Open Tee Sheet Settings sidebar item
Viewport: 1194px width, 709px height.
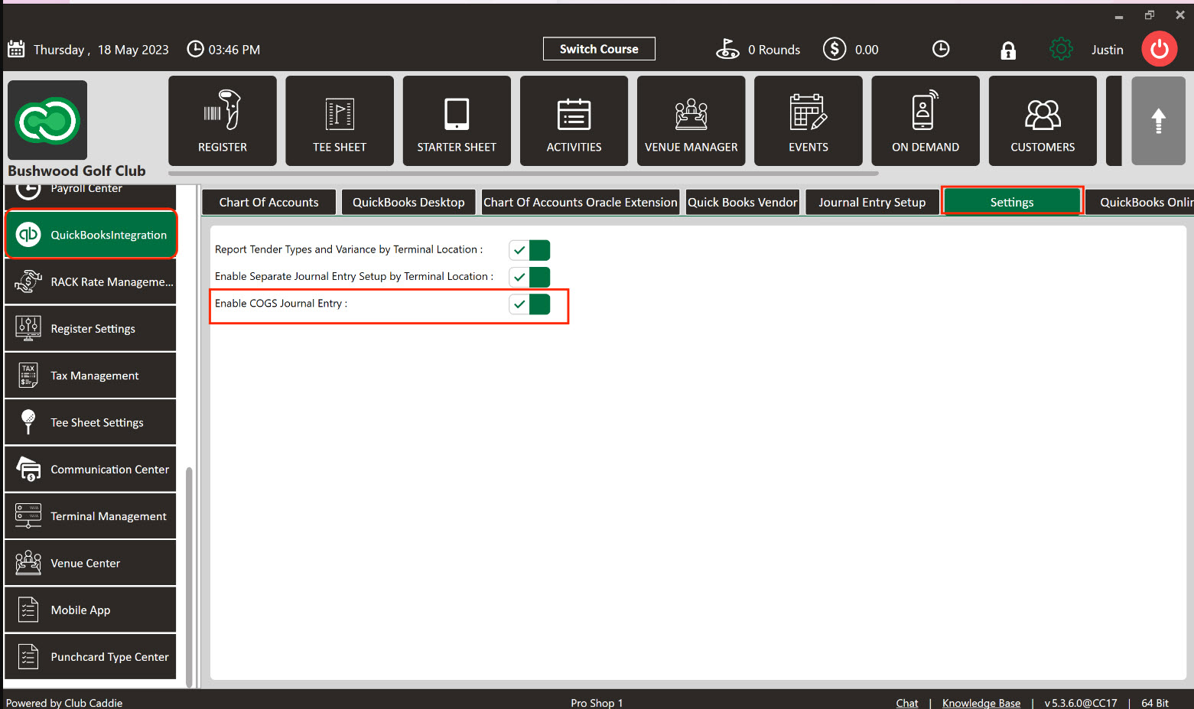click(x=90, y=422)
